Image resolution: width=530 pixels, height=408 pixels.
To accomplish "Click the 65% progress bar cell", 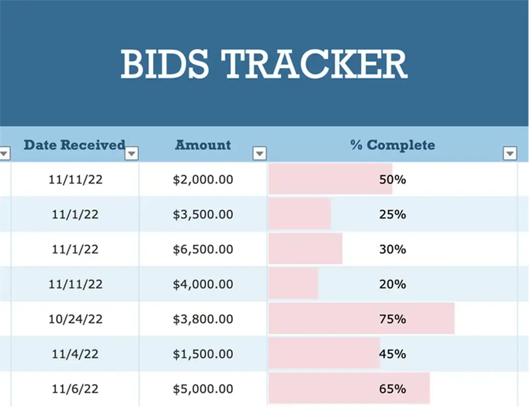I will pos(392,389).
